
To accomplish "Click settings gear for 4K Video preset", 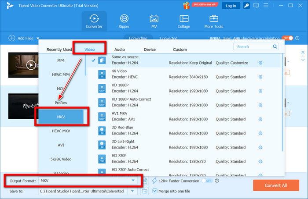I will (x=260, y=77).
